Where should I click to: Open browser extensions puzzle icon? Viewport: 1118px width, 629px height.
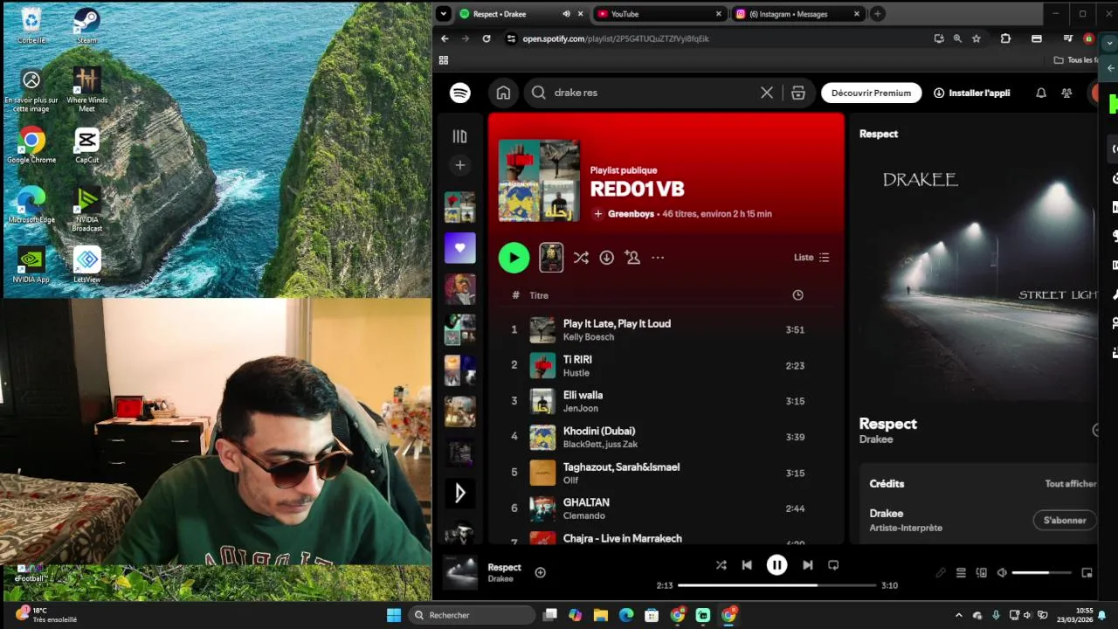pyautogui.click(x=1005, y=38)
